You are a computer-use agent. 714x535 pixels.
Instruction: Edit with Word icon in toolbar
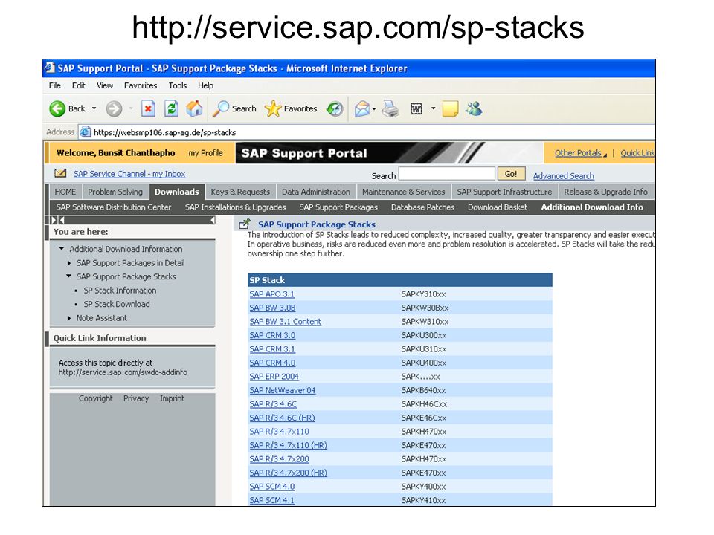[x=416, y=108]
